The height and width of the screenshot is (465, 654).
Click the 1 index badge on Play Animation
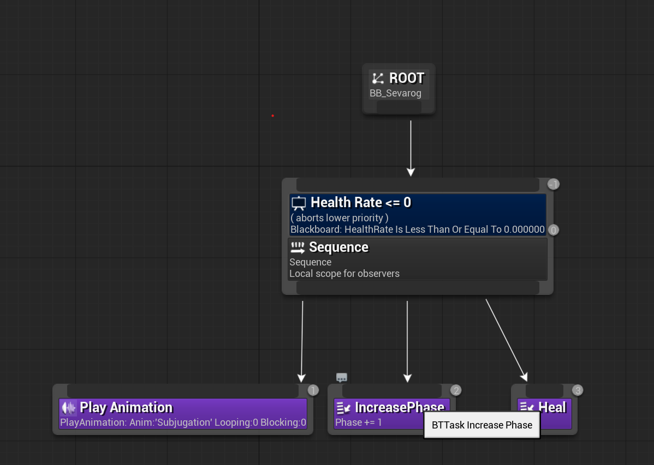[313, 390]
